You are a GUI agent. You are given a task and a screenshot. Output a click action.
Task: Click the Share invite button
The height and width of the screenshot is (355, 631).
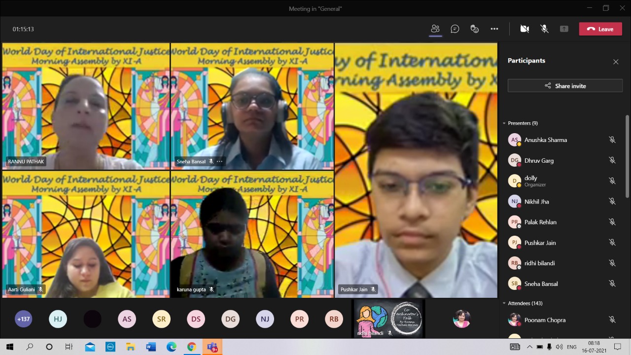click(565, 86)
